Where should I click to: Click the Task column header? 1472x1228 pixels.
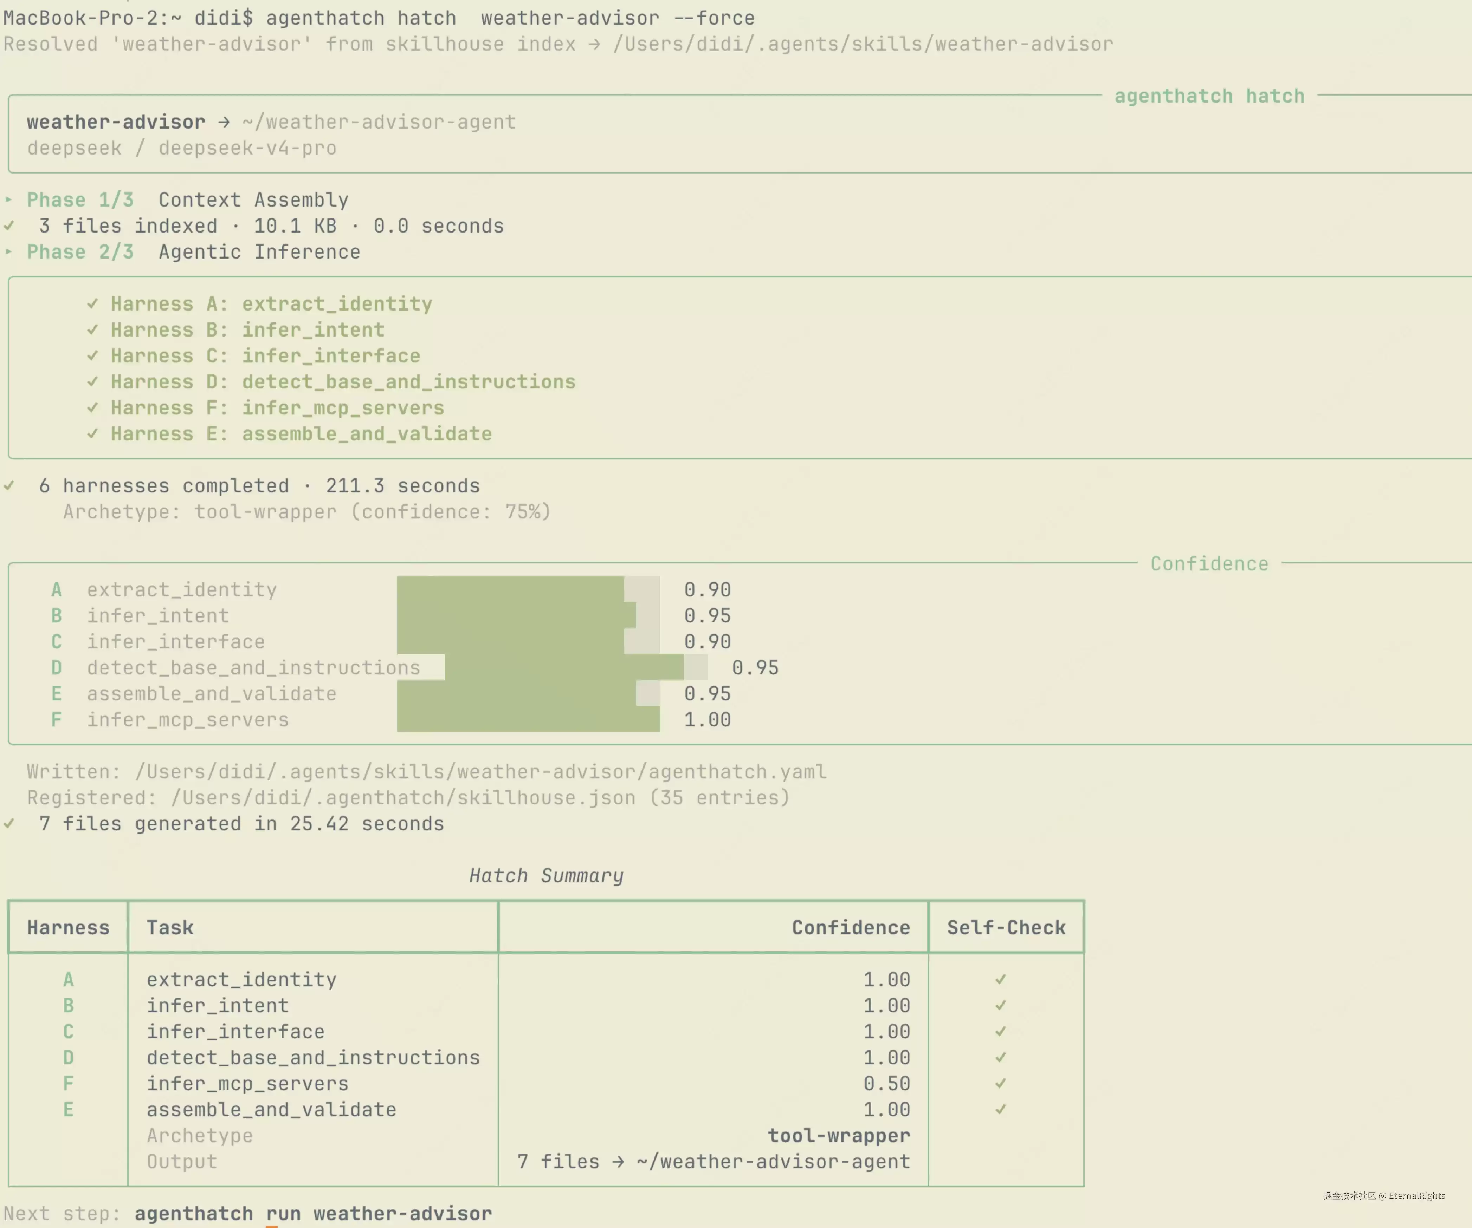(x=170, y=927)
